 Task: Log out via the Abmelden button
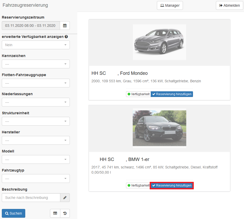[x=229, y=5]
